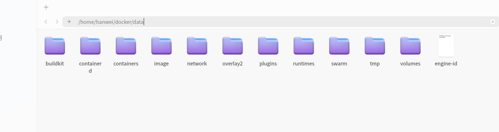Click the 'buildkit' name label
Viewport: 499px width, 132px height.
55,64
